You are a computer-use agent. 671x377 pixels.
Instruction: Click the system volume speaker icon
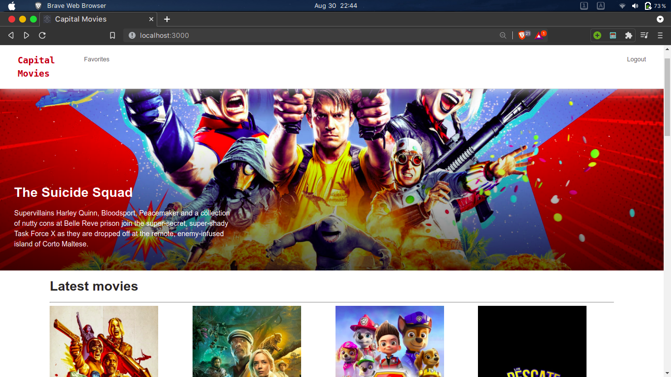pyautogui.click(x=635, y=6)
